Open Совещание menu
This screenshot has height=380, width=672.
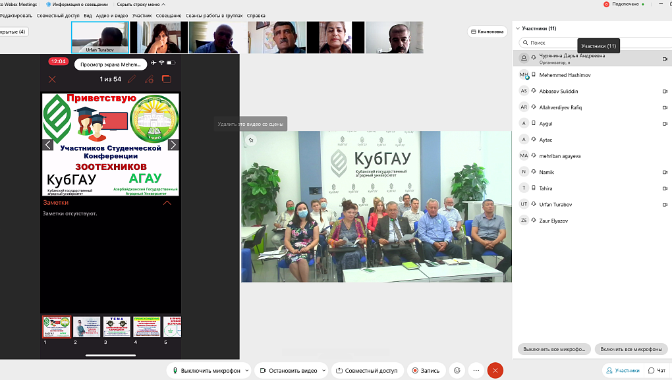point(169,15)
